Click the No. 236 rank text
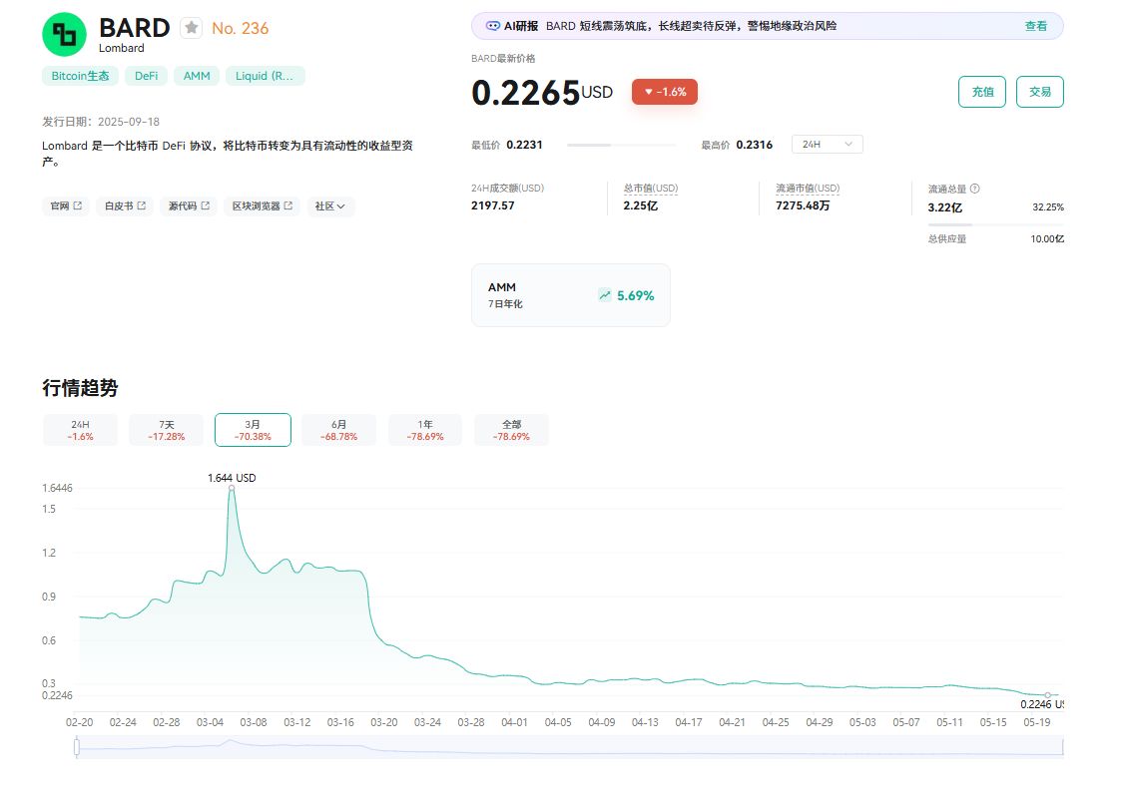 [x=240, y=29]
